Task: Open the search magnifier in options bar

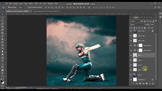Action: point(155,7)
